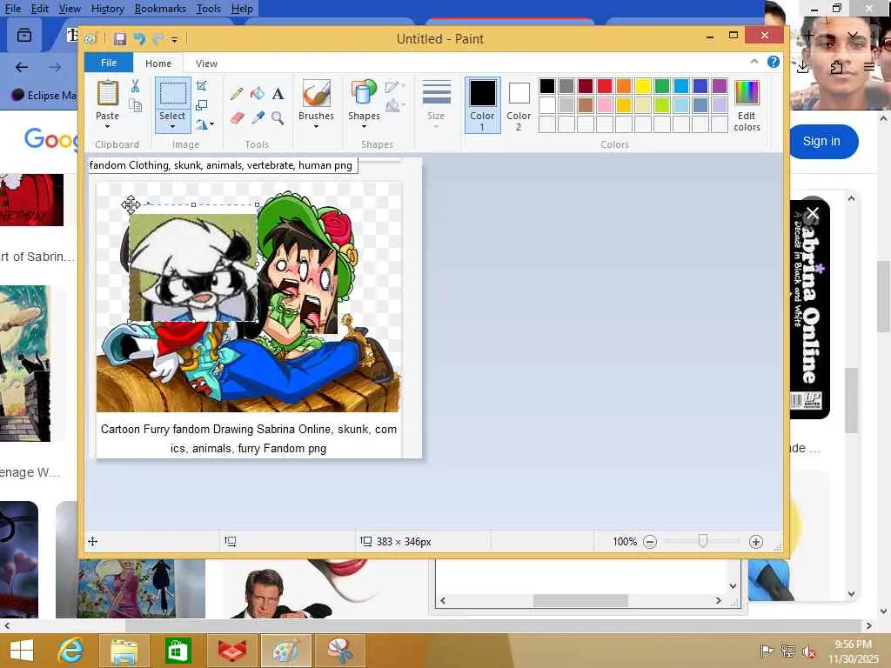
Task: Click the Size line thickness icon
Action: tap(437, 92)
